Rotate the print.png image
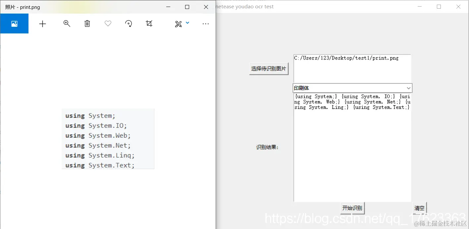 click(x=128, y=23)
